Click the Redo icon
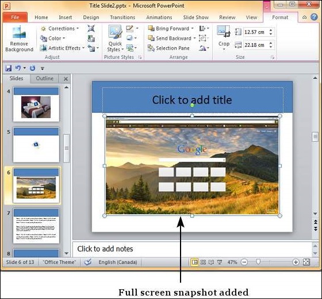The image size is (322, 299). tap(32, 68)
